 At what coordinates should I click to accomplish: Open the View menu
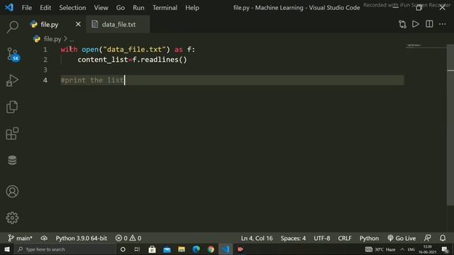(101, 8)
